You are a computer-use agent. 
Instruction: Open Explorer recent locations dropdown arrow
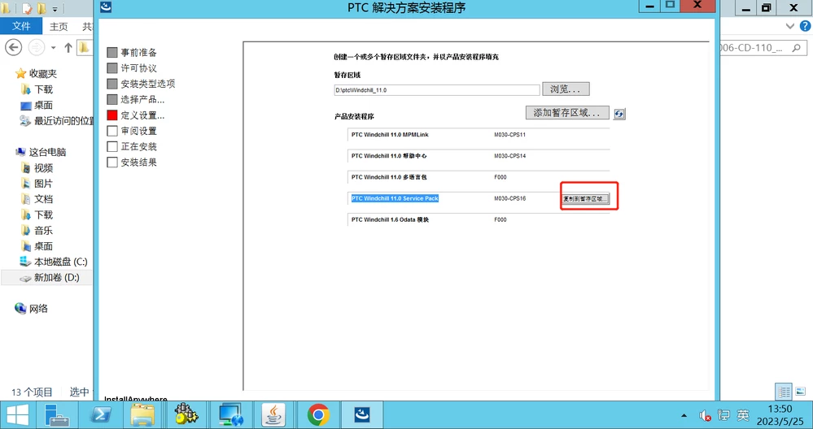tap(53, 48)
